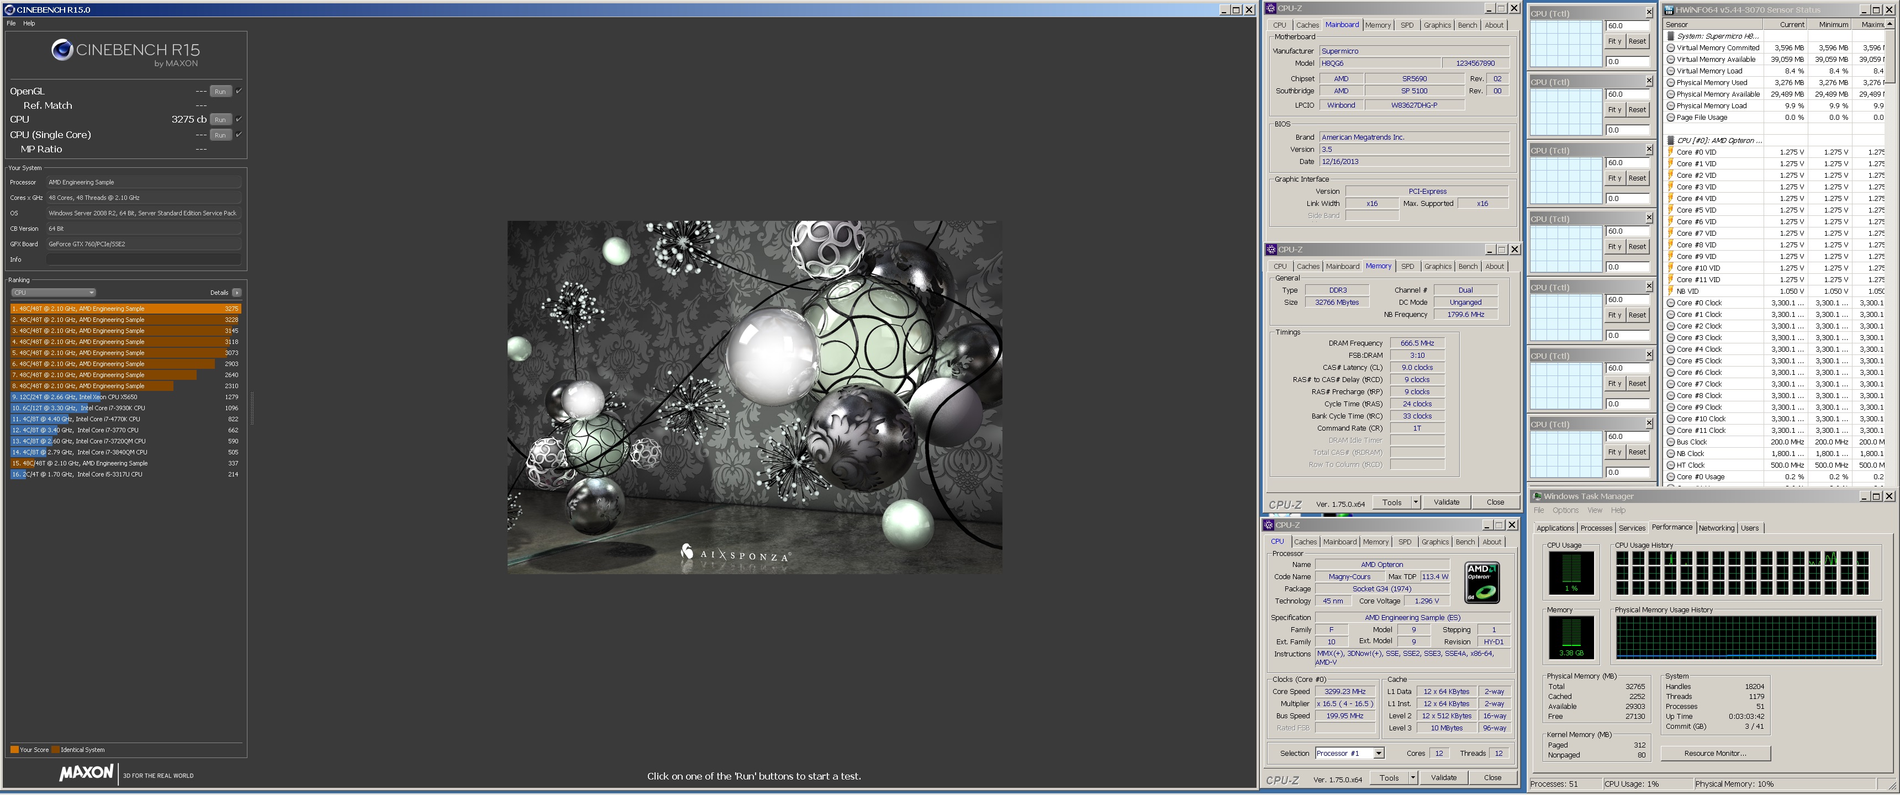Open Task Manager View menu
The height and width of the screenshot is (795, 1900).
[x=1595, y=510]
